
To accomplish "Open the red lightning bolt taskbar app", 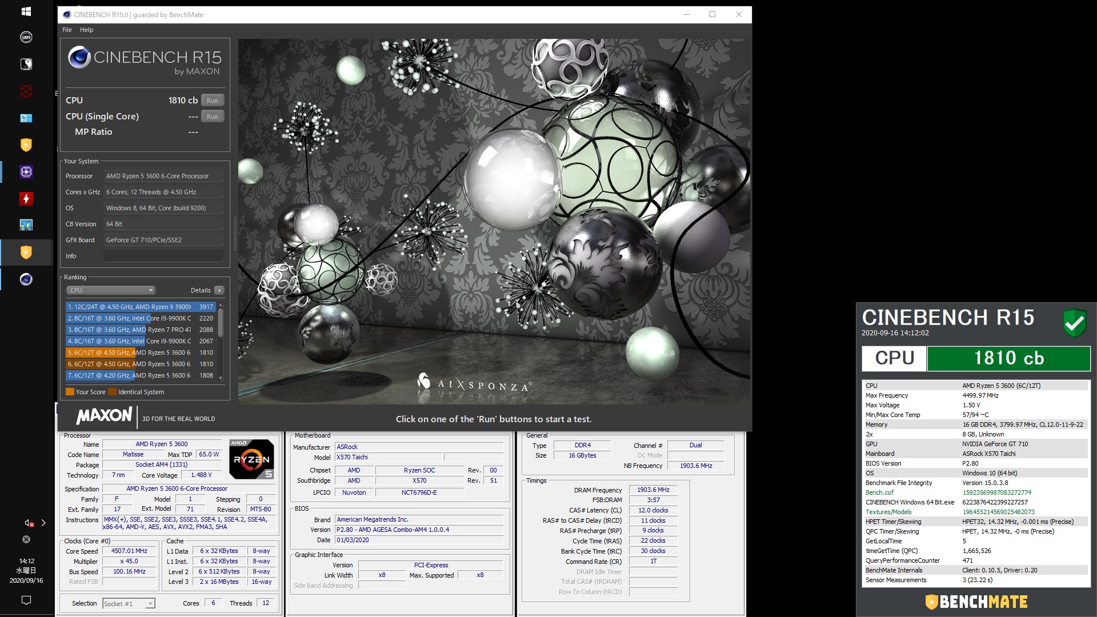I will pos(26,198).
